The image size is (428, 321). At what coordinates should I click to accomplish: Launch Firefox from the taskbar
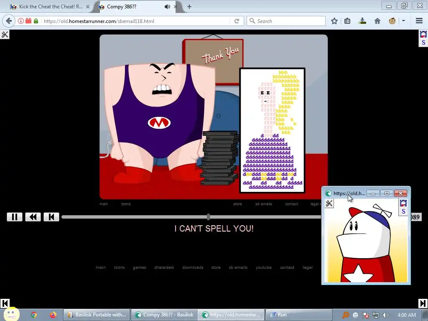[x=53, y=315]
